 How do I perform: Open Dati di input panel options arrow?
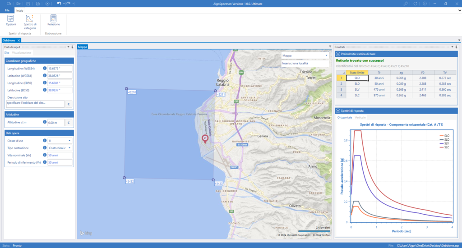tap(69, 47)
